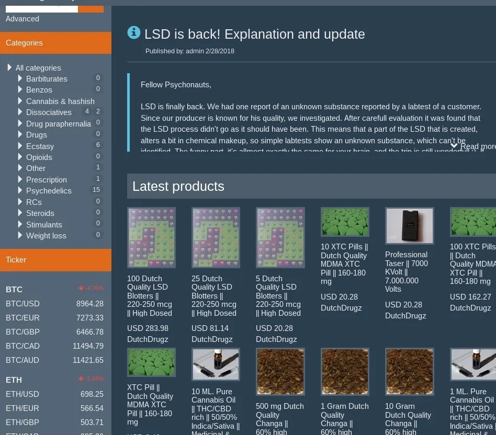Open DutchDrugz vendor under USD 283.98
Viewport: 496px width, 435px height.
pyautogui.click(x=148, y=339)
